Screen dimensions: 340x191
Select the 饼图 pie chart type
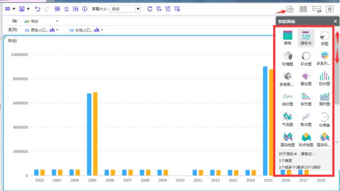click(x=325, y=38)
